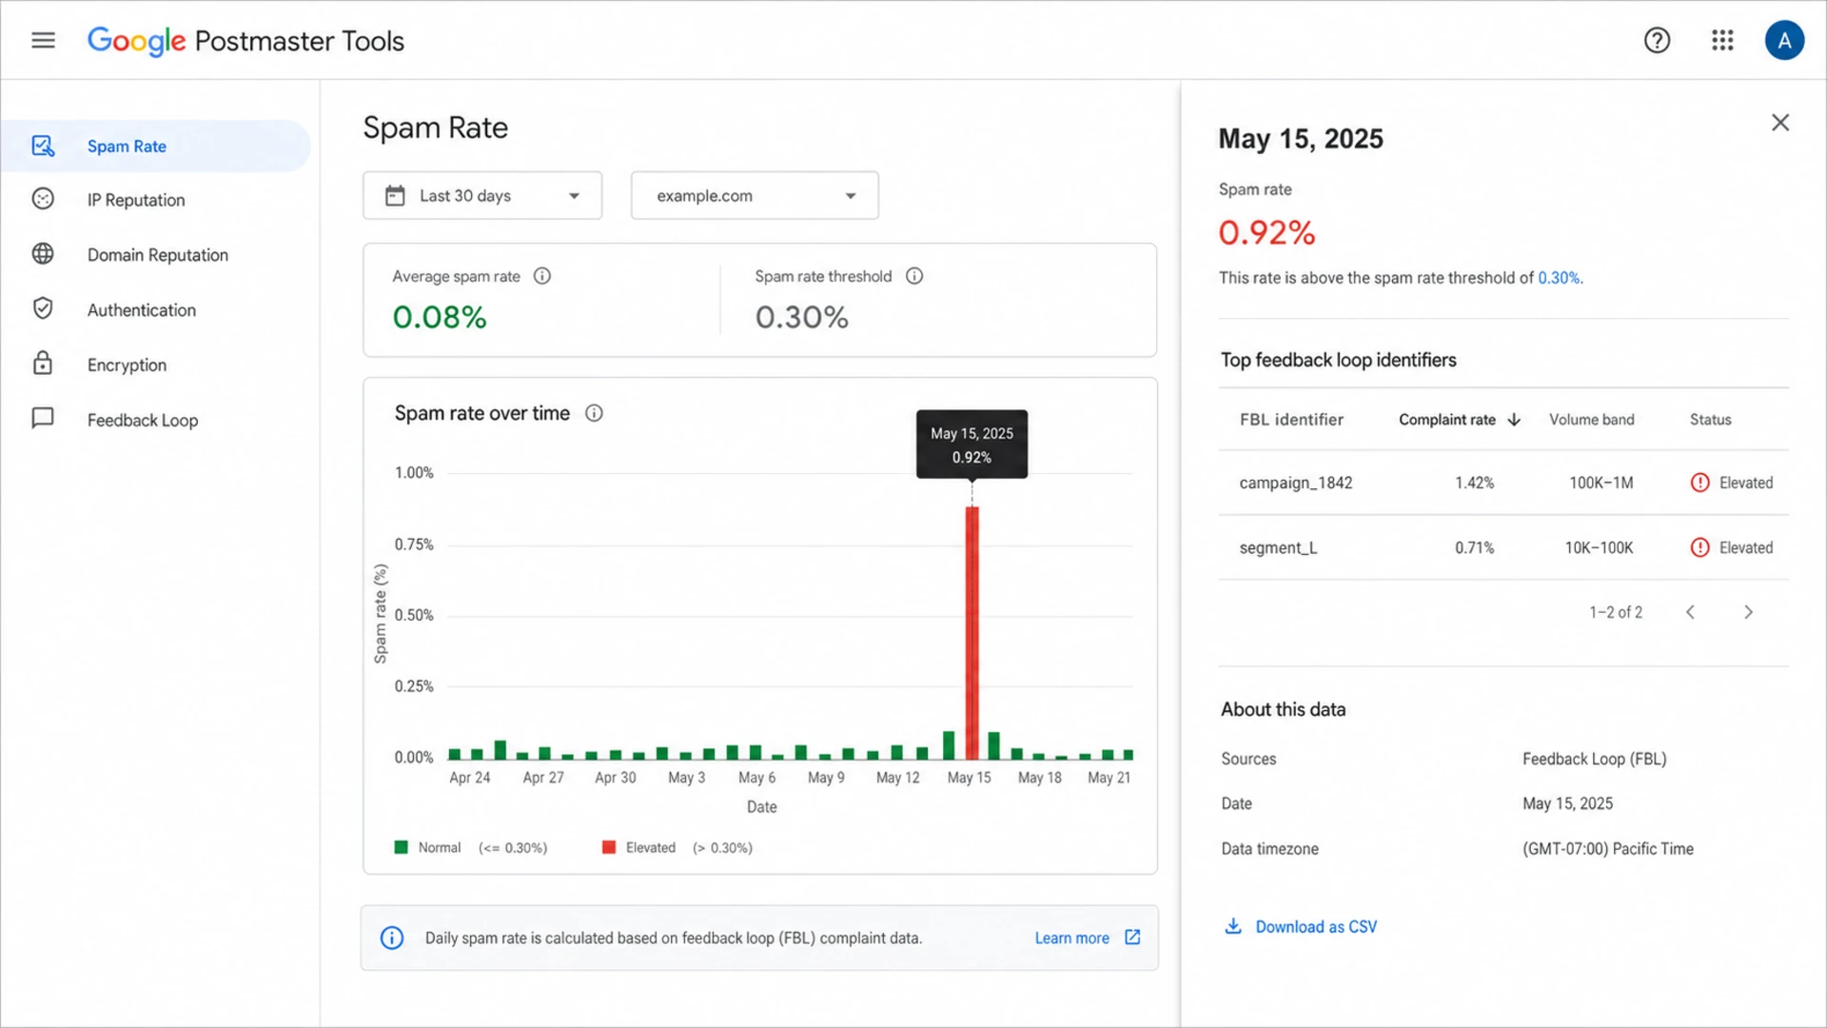Click the Encryption lock icon

coord(43,363)
